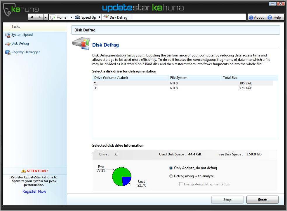287x211 pixels.
Task: Click the Tasks header
Action: [x=15, y=26]
